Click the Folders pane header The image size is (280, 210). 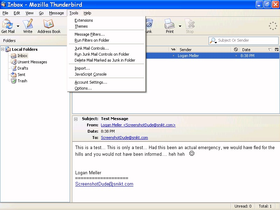click(x=9, y=41)
